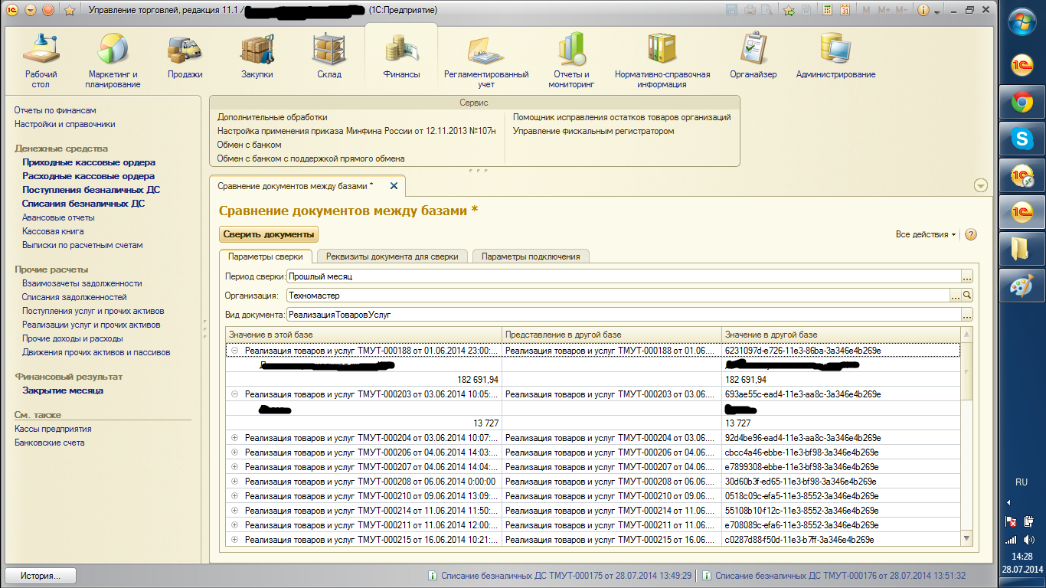The image size is (1046, 588).
Task: Open Отчеты по финансам link
Action: pos(55,110)
